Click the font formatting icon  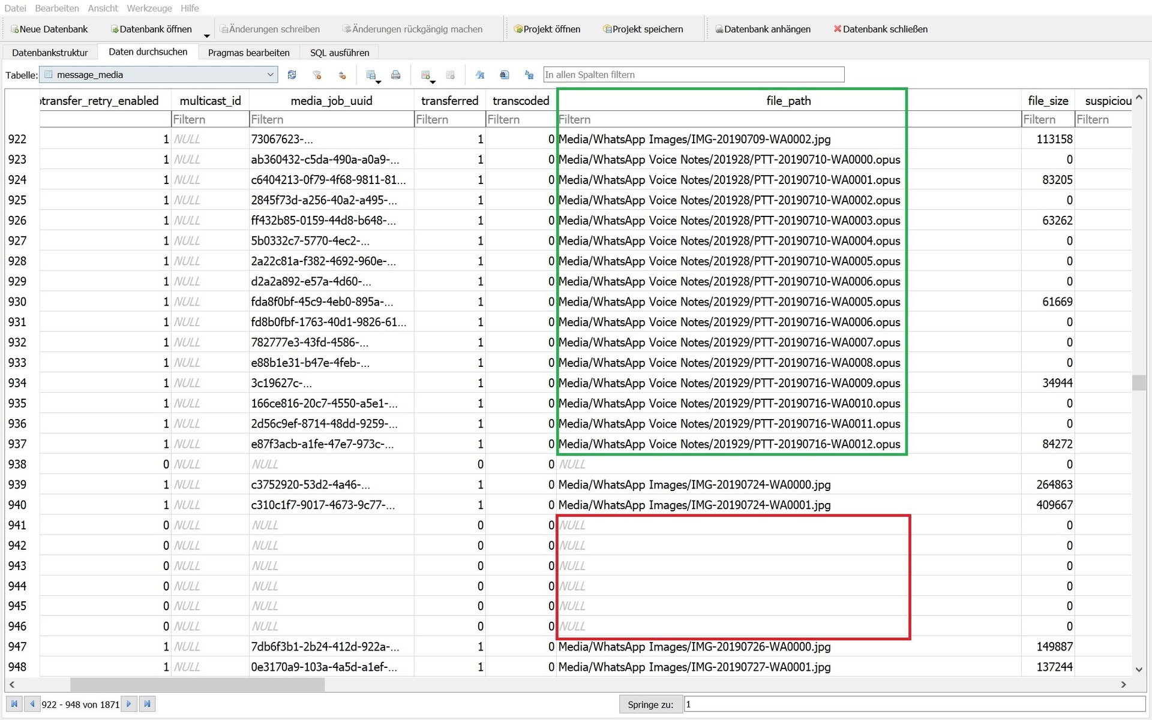click(x=480, y=75)
